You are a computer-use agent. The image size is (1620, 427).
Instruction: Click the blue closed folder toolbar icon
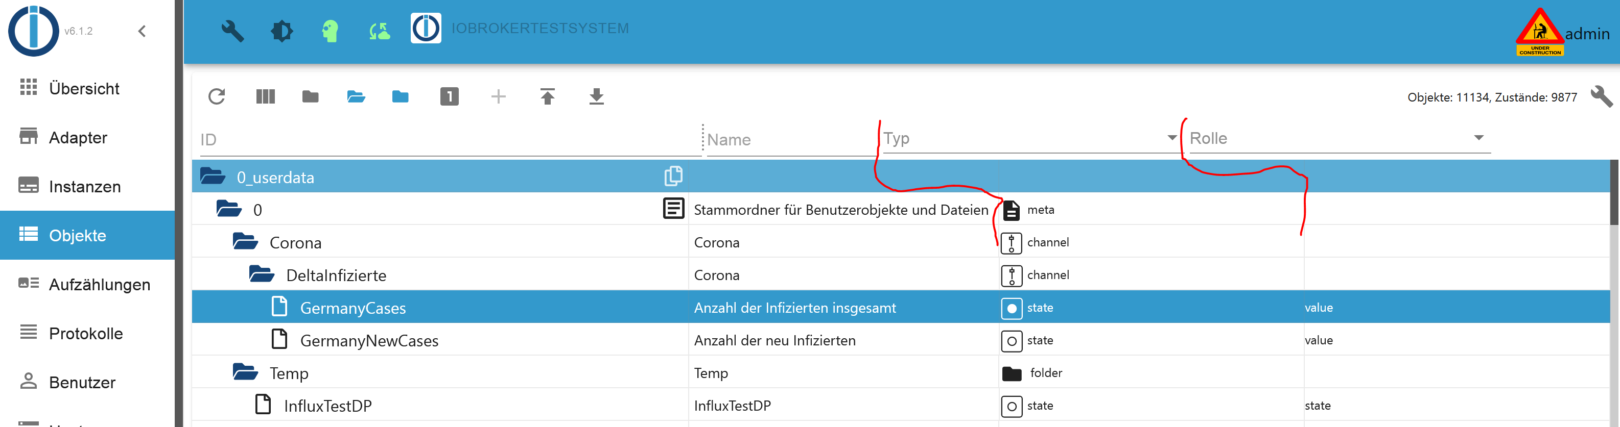click(x=400, y=97)
